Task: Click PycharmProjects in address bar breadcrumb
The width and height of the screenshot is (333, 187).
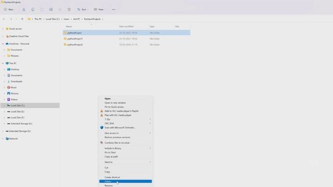Action: tap(92, 19)
